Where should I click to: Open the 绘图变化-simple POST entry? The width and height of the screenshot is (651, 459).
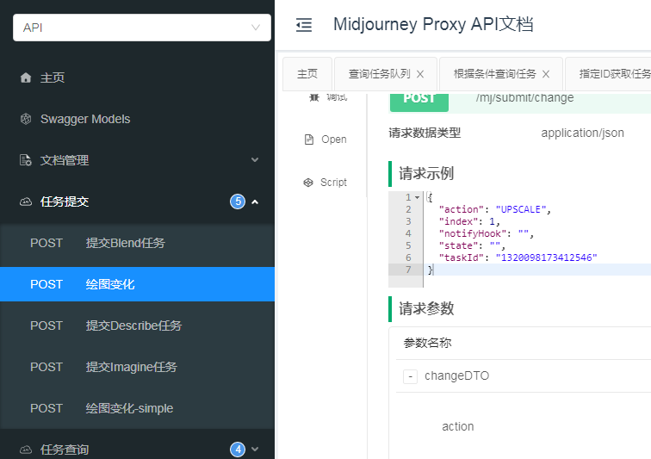pos(137,408)
